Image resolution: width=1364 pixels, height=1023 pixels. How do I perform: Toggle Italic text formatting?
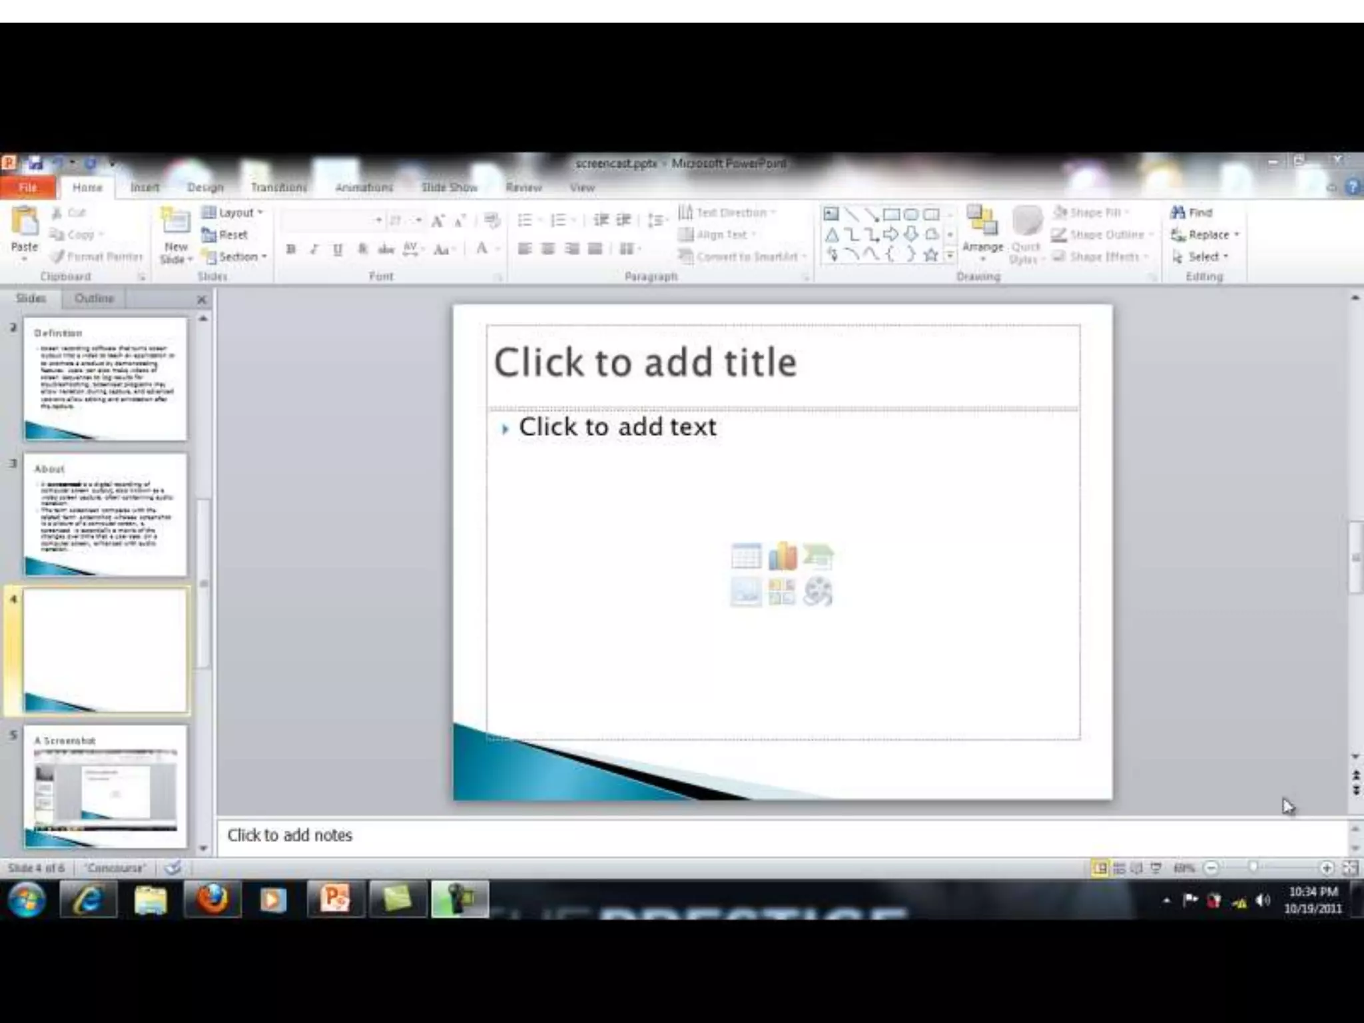coord(314,249)
